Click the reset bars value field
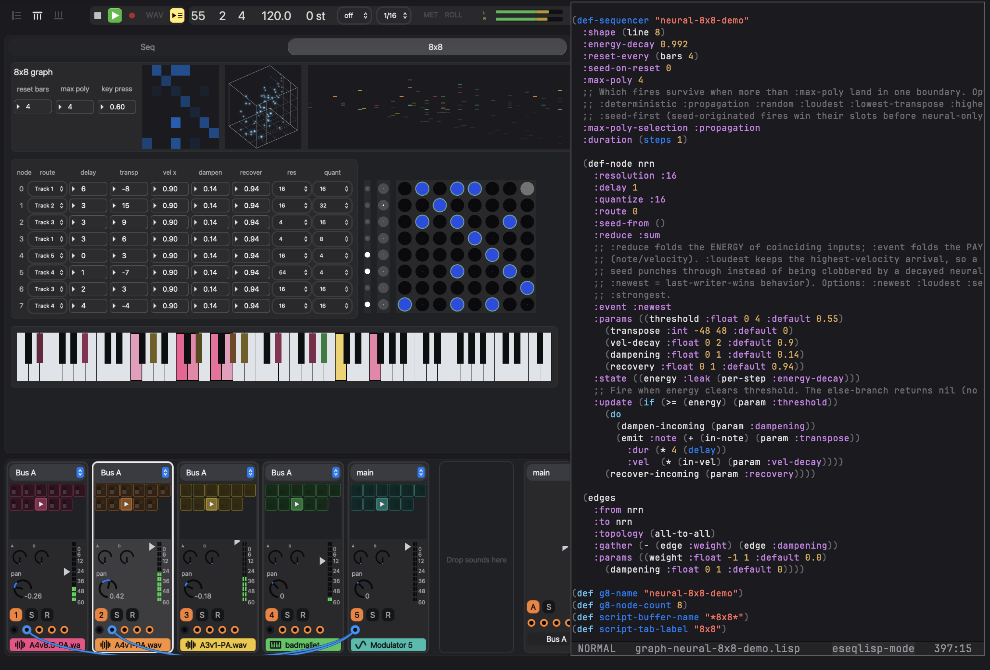 pyautogui.click(x=33, y=107)
